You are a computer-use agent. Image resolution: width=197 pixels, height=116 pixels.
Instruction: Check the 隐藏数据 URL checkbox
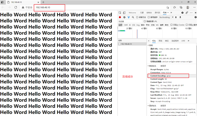pos(145,21)
